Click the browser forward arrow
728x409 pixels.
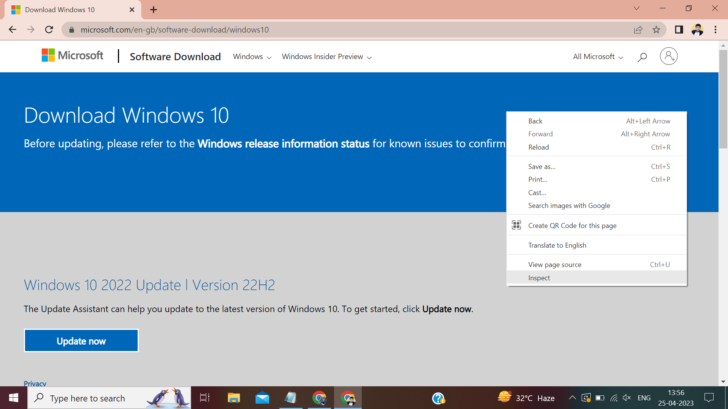point(31,30)
